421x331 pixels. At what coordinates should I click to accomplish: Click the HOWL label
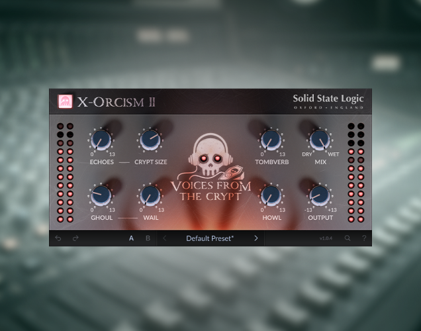click(271, 217)
